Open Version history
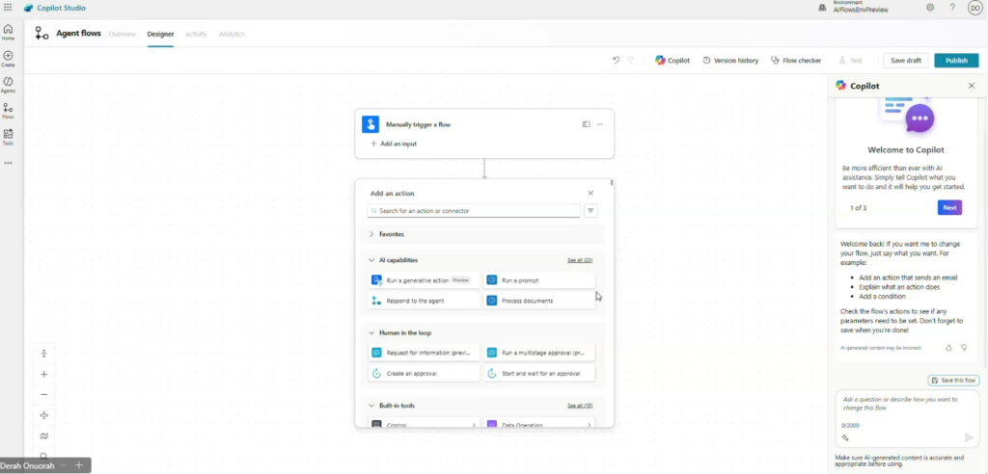This screenshot has width=988, height=474. pyautogui.click(x=730, y=60)
